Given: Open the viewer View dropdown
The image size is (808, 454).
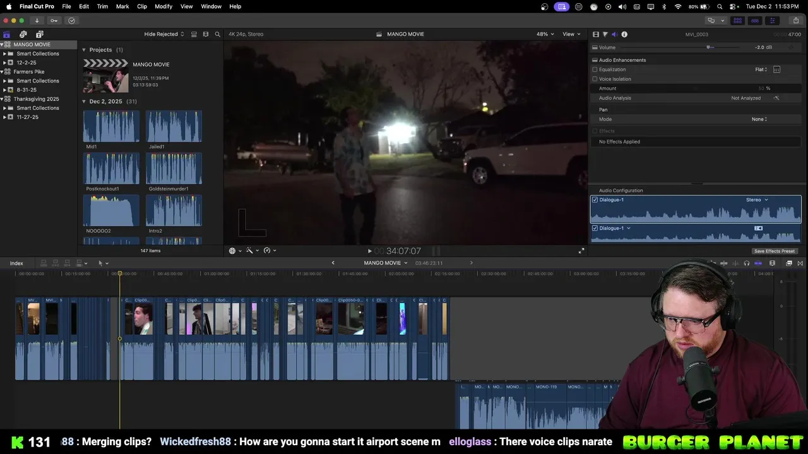Looking at the screenshot, I should click(x=571, y=34).
